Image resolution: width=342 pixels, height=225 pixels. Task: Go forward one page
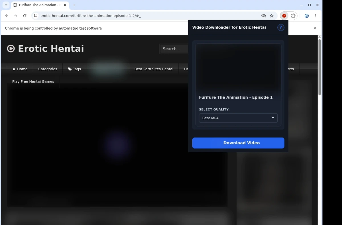(x=16, y=16)
